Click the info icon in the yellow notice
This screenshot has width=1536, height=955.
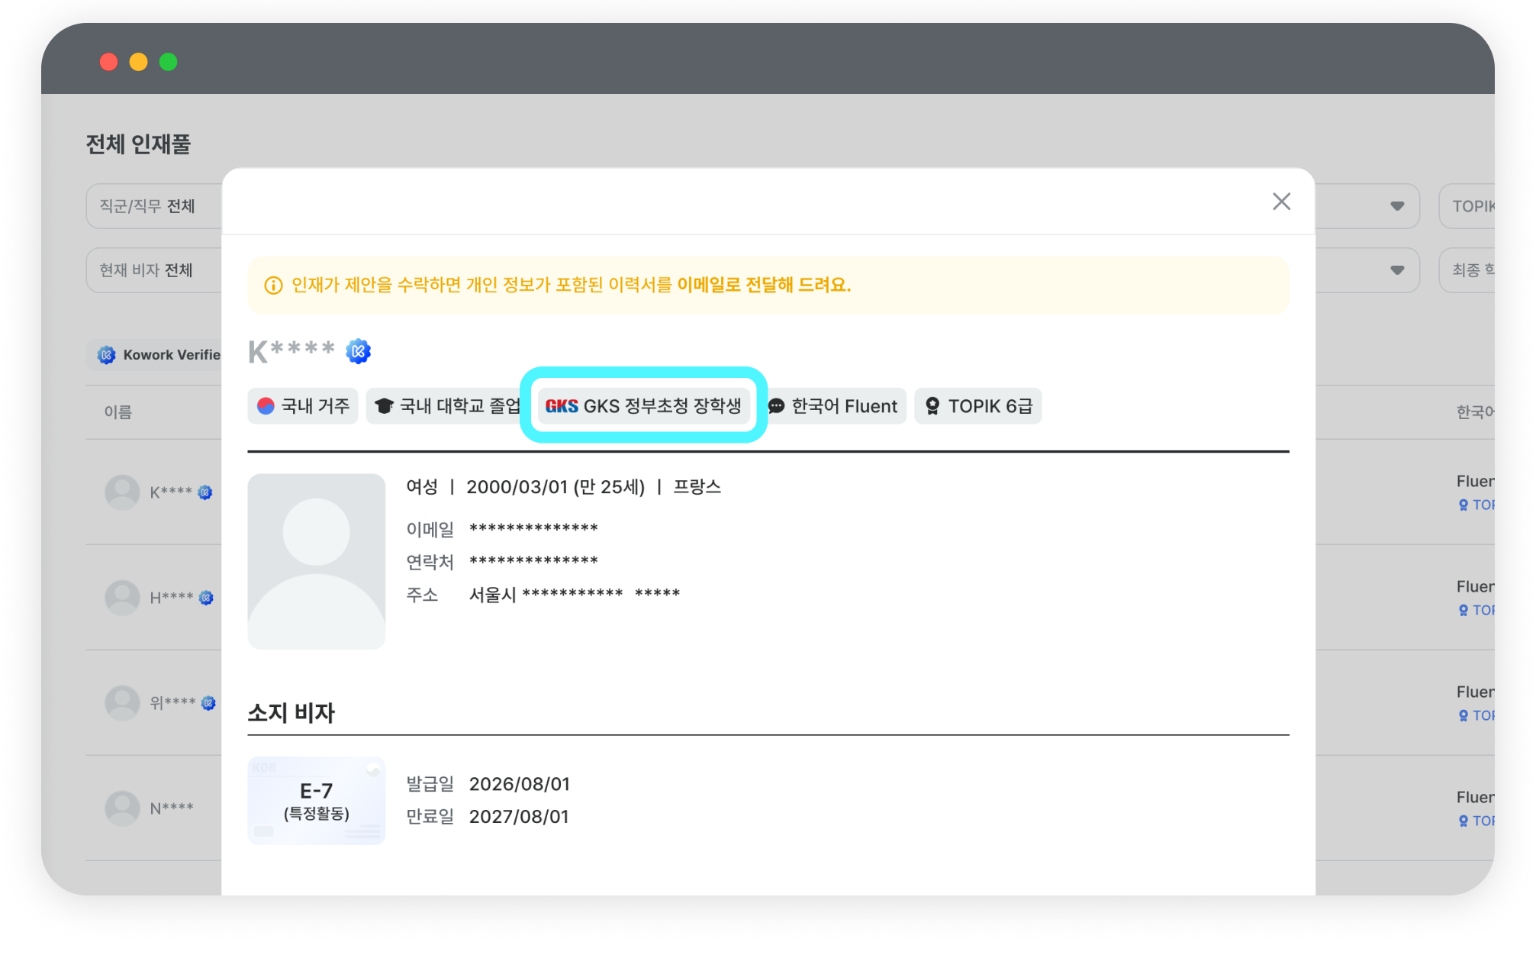(273, 286)
